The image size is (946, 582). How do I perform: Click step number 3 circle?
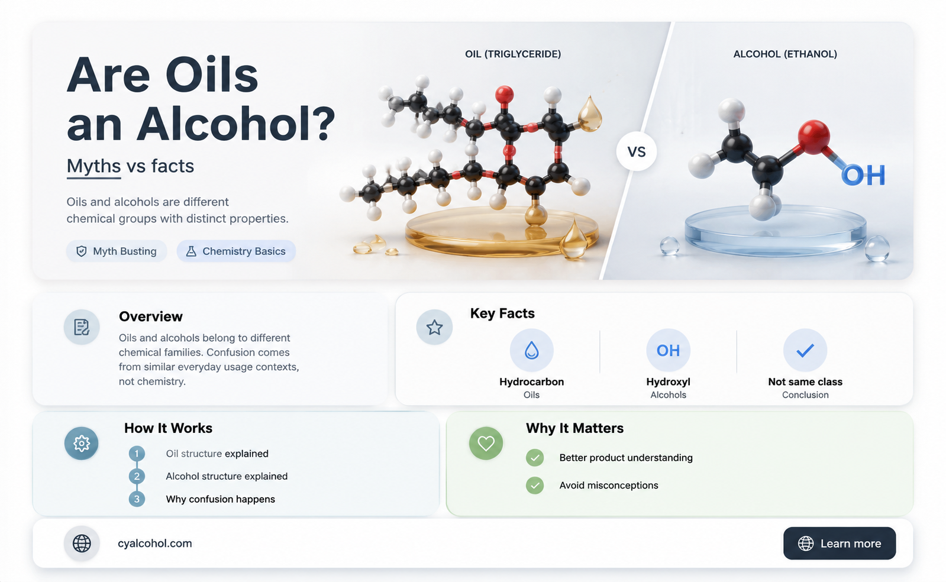137,499
